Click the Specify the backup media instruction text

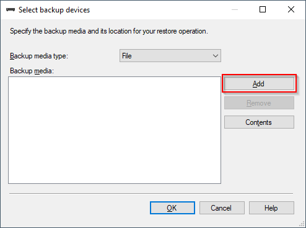(x=109, y=31)
